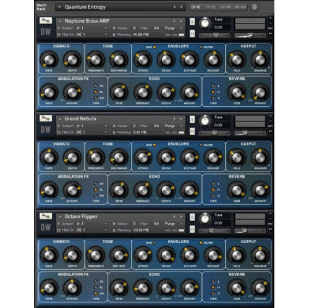Click the icon right of the 49-64 tab
The width and height of the screenshot is (309, 308).
pyautogui.click(x=255, y=7)
